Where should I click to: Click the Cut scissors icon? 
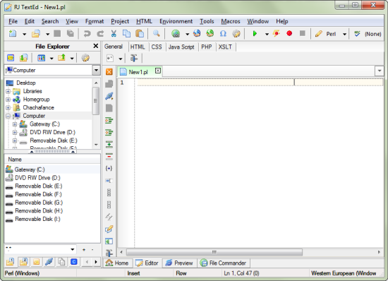point(114,33)
